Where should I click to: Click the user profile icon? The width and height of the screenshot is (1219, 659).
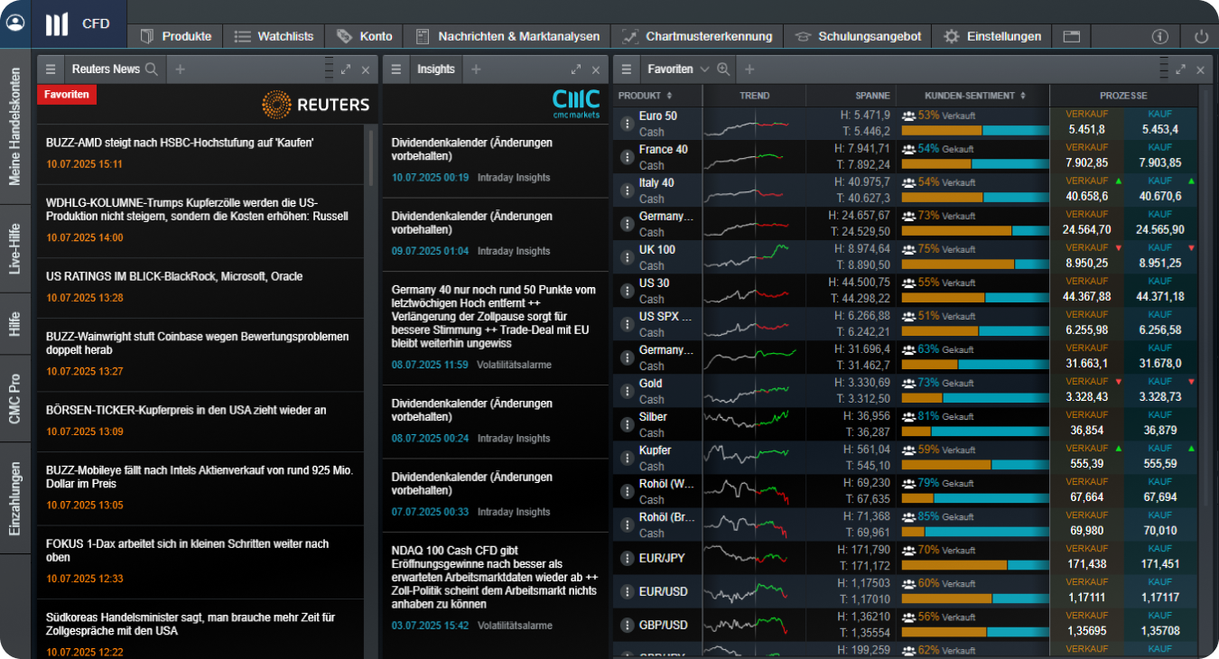(x=15, y=23)
